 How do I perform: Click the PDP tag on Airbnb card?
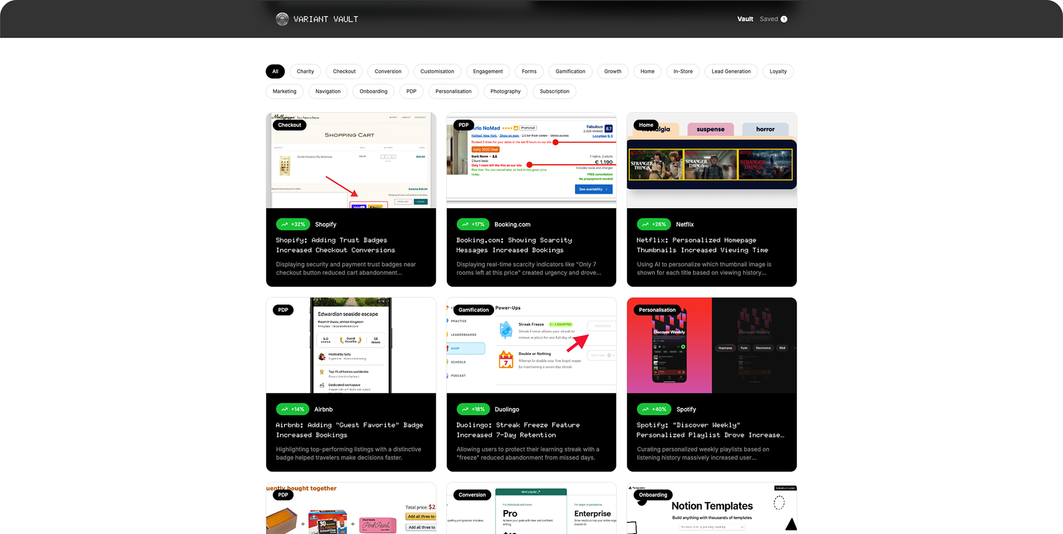click(283, 310)
